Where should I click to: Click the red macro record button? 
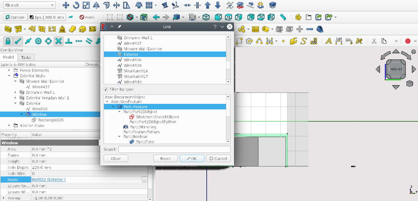[x=408, y=41]
